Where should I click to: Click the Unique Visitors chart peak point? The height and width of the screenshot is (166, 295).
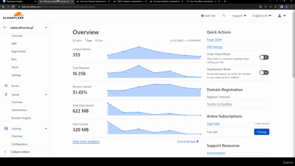(139, 47)
